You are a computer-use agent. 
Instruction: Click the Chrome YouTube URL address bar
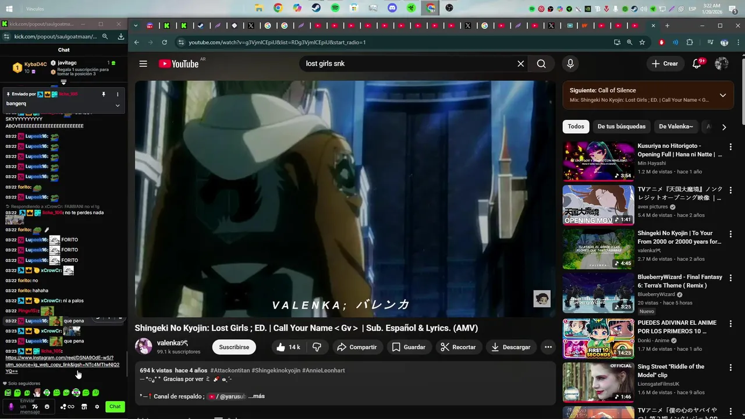[396, 42]
